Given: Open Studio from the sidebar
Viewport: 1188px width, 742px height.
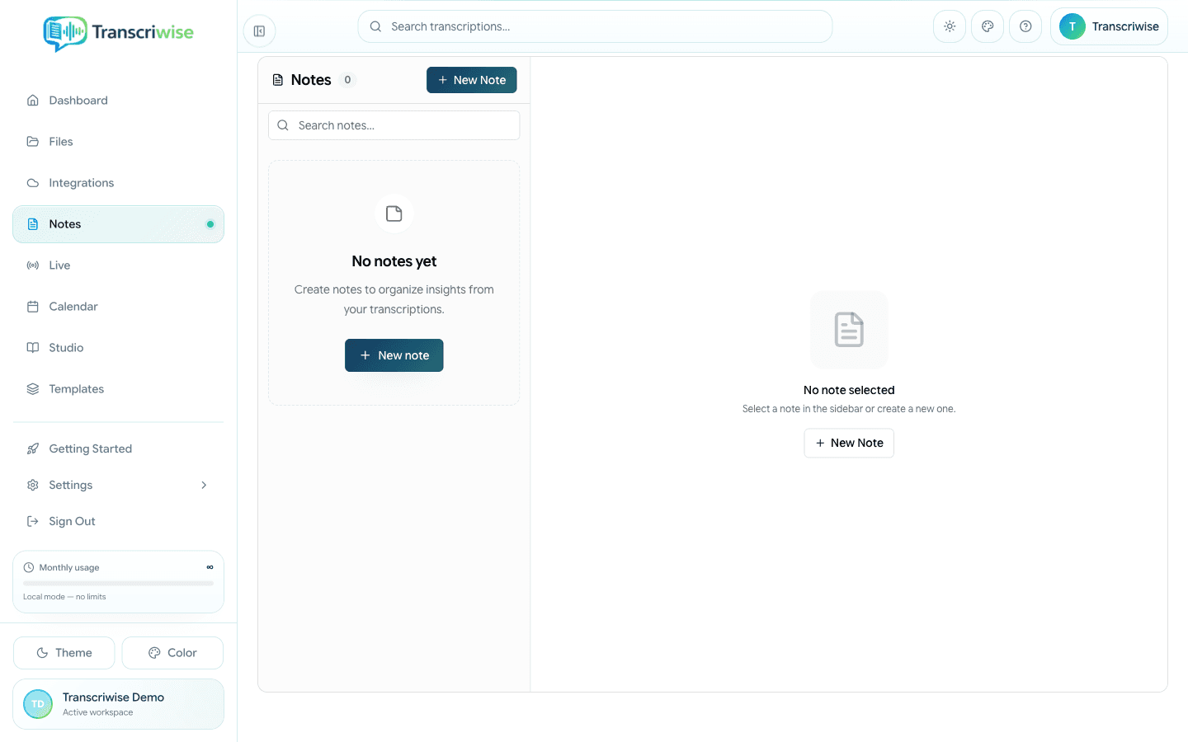Looking at the screenshot, I should tap(118, 348).
